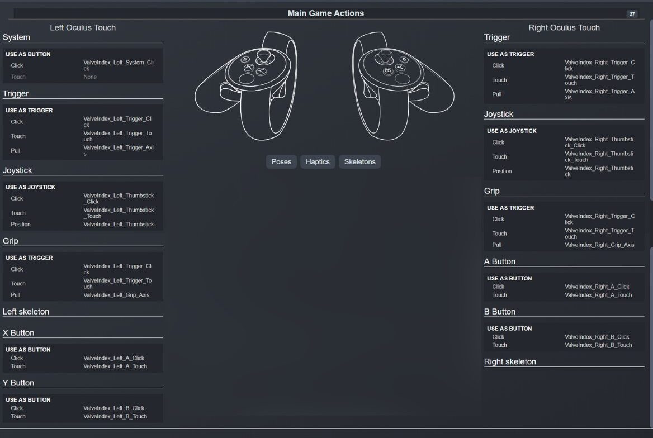Edit USE AS BUTTON mode under B Button

[509, 328]
